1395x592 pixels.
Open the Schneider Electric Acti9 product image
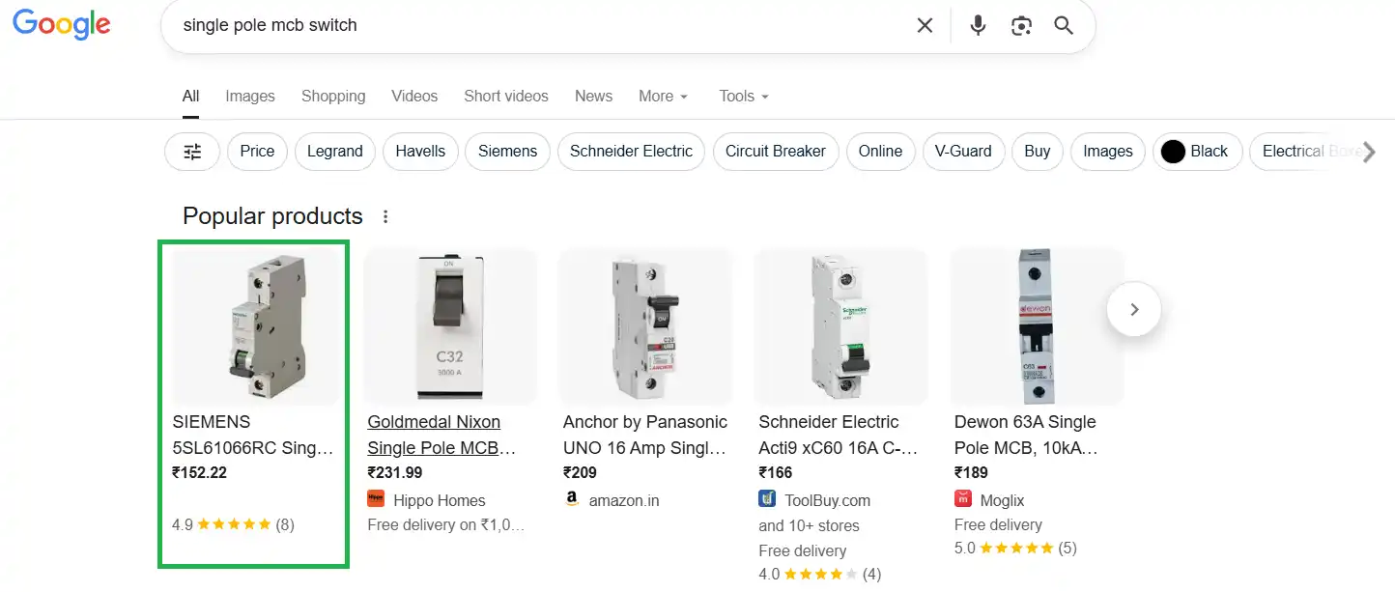[x=840, y=326]
